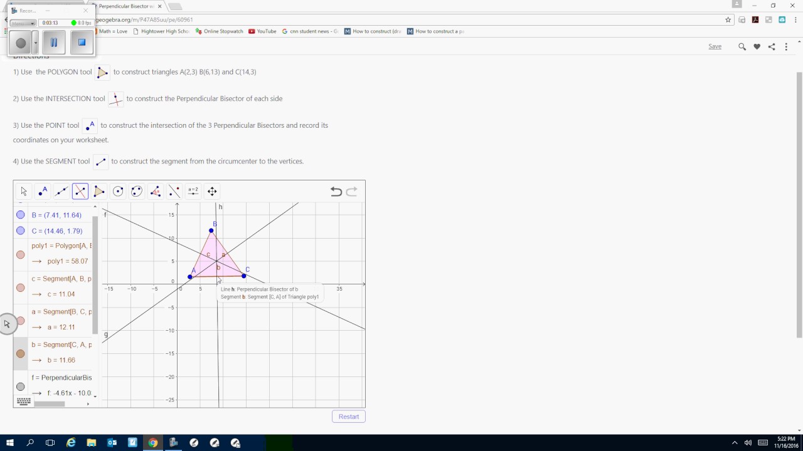The width and height of the screenshot is (803, 451).
Task: Toggle visibility of point B
Action: click(x=21, y=215)
